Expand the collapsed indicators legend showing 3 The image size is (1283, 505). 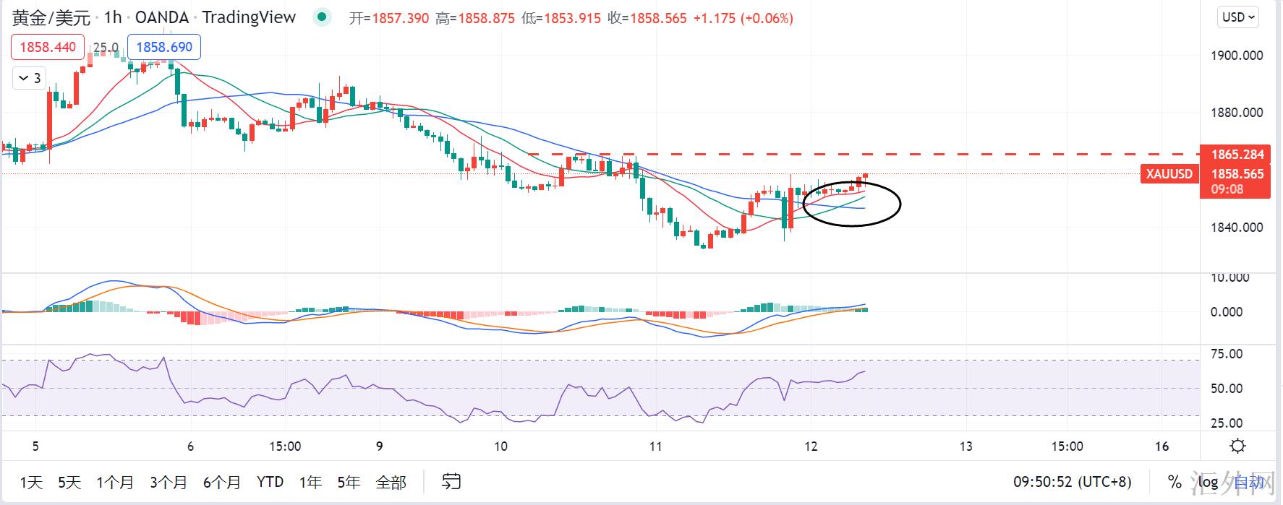(x=30, y=78)
